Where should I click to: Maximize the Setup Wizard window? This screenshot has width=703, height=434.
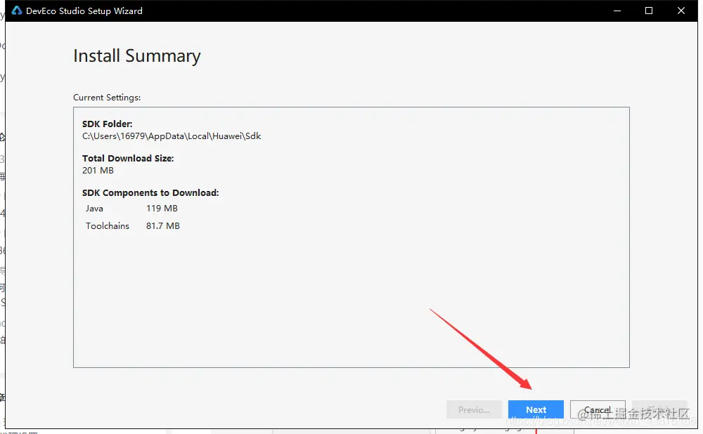click(649, 11)
